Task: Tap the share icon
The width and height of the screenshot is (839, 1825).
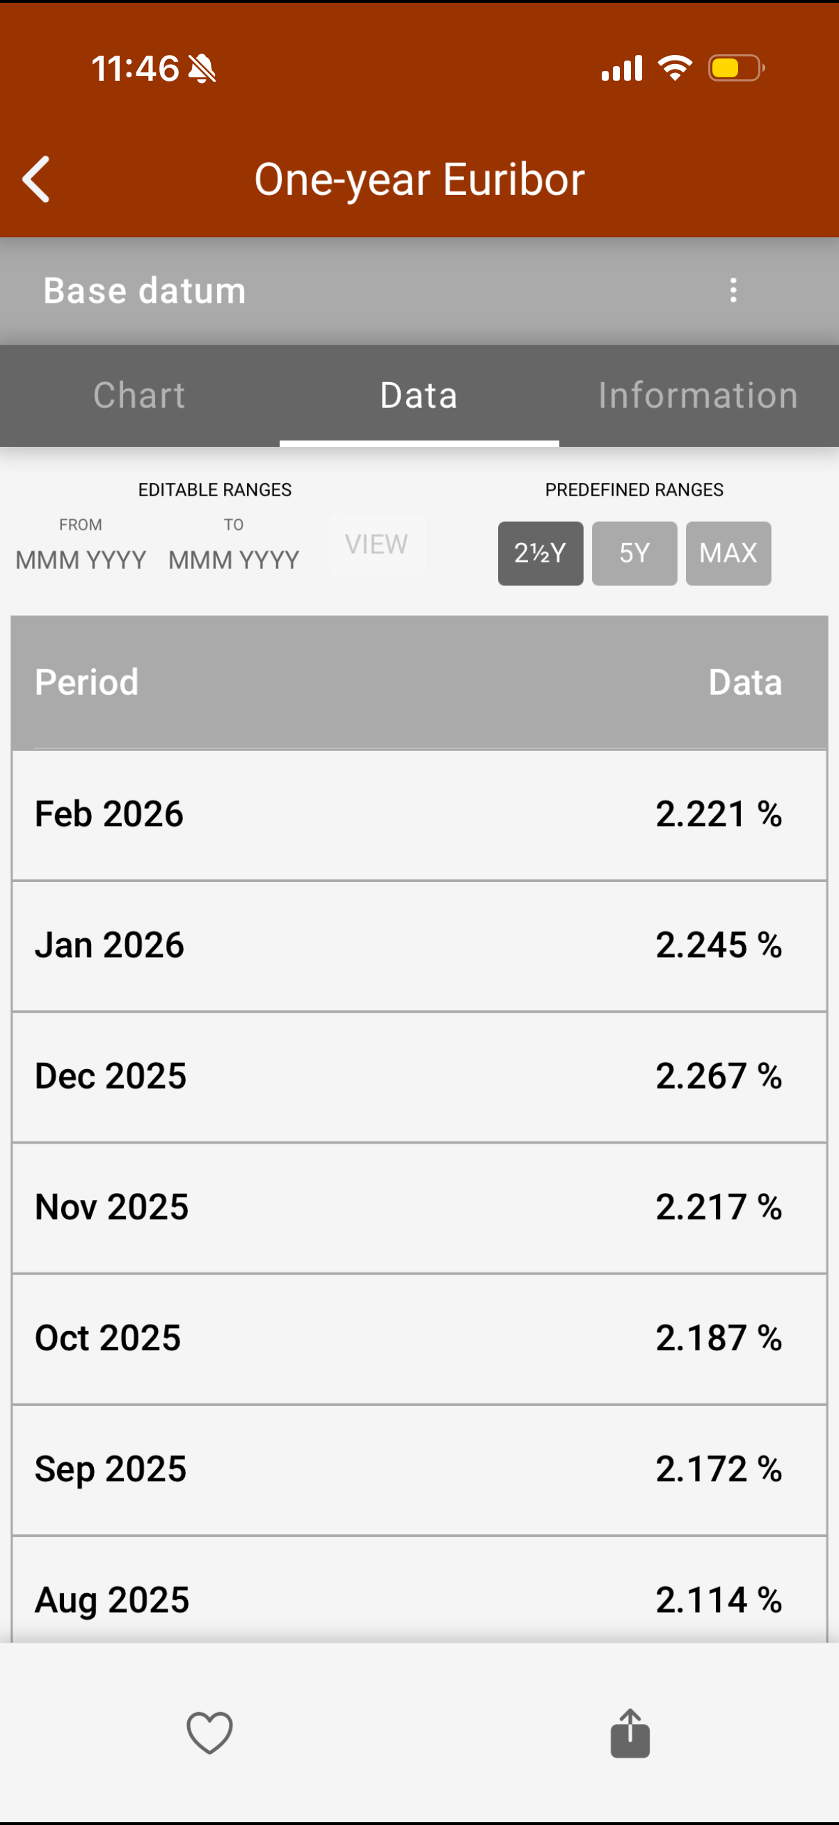Action: (630, 1733)
